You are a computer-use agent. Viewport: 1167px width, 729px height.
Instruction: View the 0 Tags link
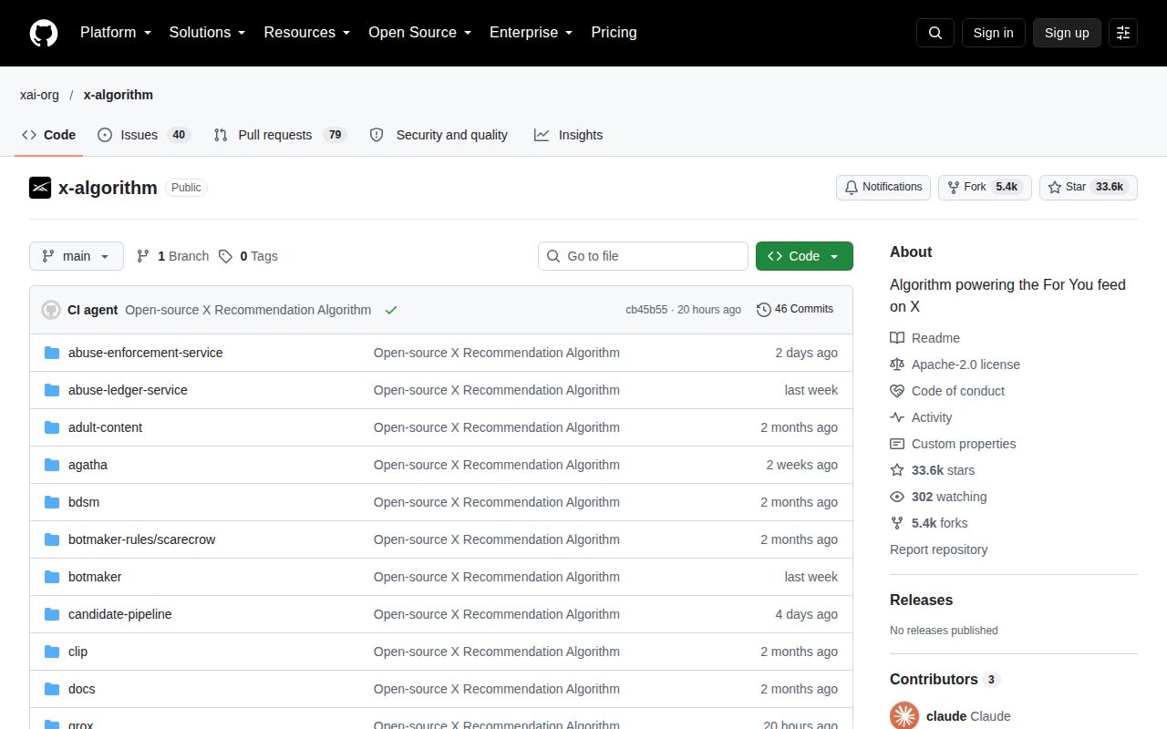(248, 256)
